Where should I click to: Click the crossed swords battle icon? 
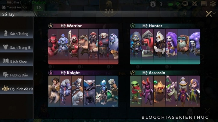tap(194, 4)
